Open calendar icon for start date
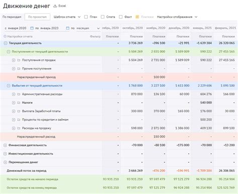238x194 pixels. click(x=32, y=28)
